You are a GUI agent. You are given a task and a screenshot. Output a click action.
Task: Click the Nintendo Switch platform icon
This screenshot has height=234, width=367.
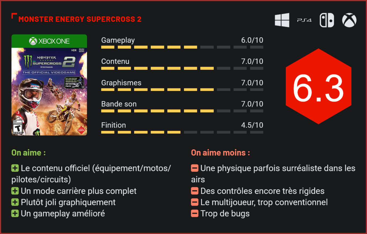[x=327, y=20]
